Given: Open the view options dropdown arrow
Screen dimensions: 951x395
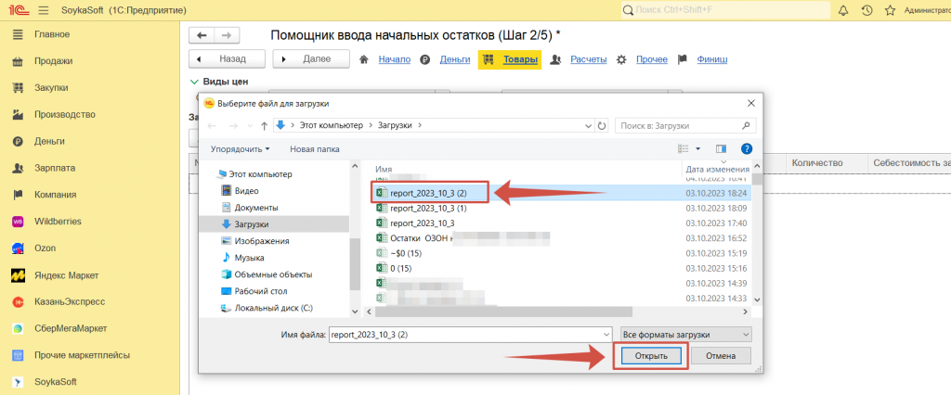Looking at the screenshot, I should (697, 148).
